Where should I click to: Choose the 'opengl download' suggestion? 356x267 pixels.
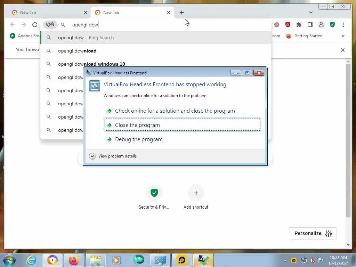coord(156,51)
